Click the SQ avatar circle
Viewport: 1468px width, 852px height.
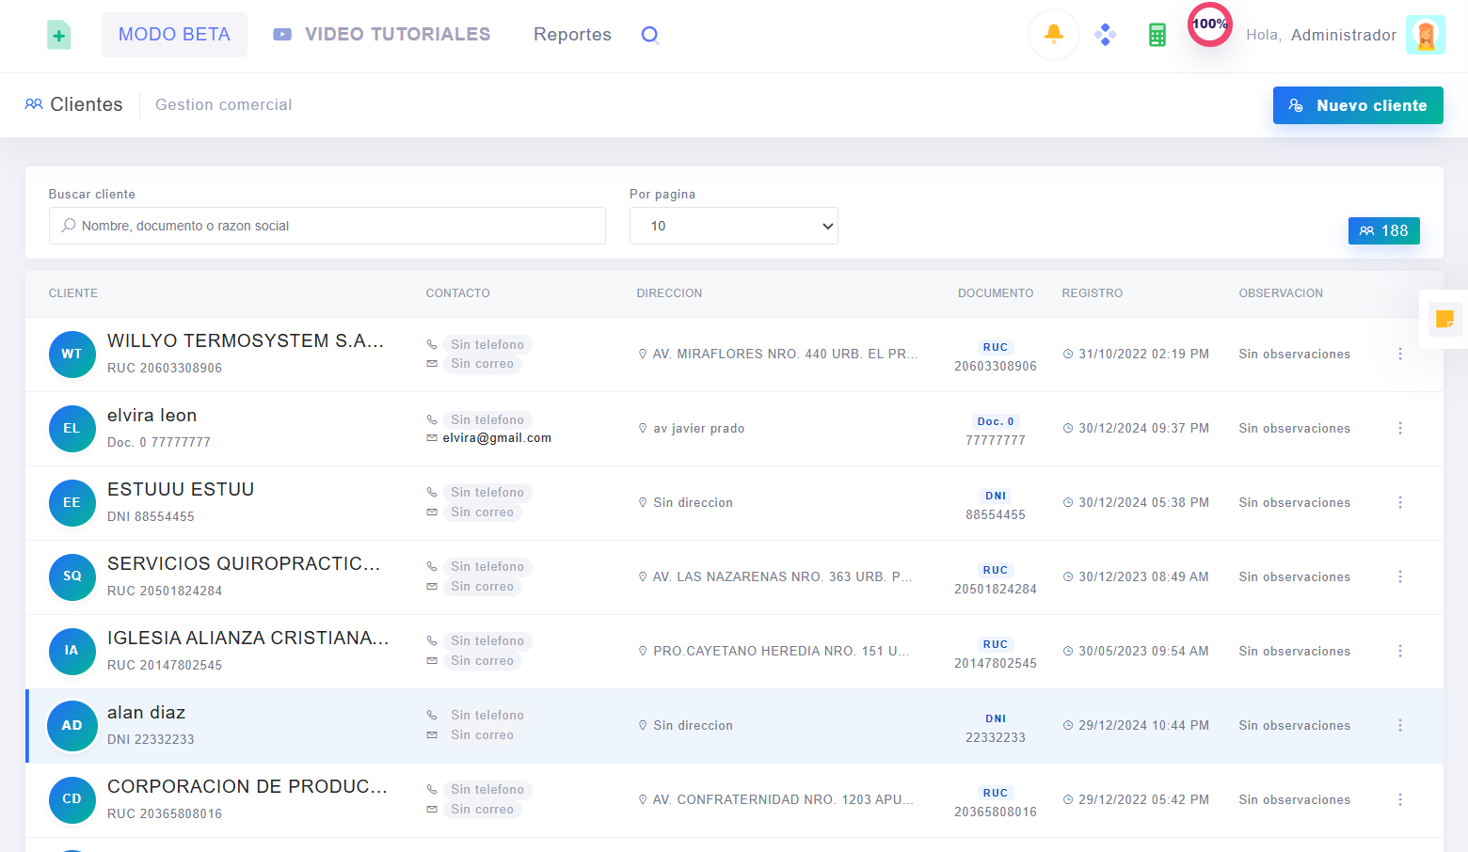click(72, 576)
